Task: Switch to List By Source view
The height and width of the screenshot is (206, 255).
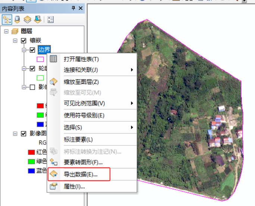Action: 17,20
